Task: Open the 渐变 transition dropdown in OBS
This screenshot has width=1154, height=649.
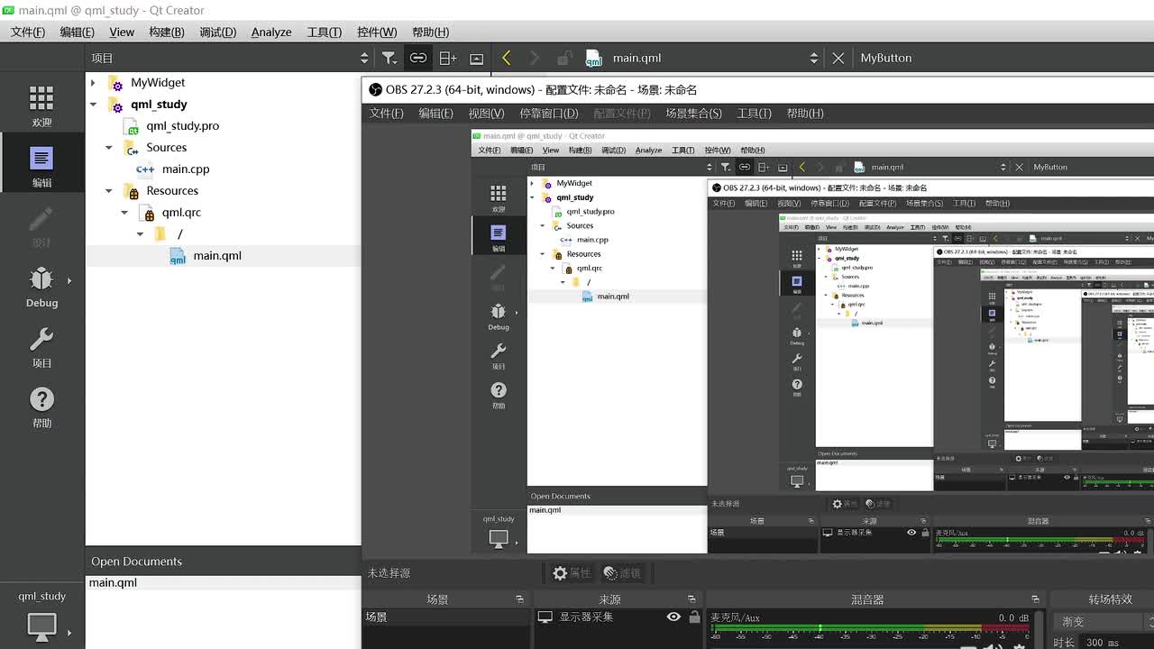Action: coord(1105,622)
